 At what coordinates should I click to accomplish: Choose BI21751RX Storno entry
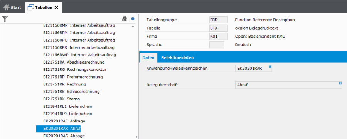62,99
